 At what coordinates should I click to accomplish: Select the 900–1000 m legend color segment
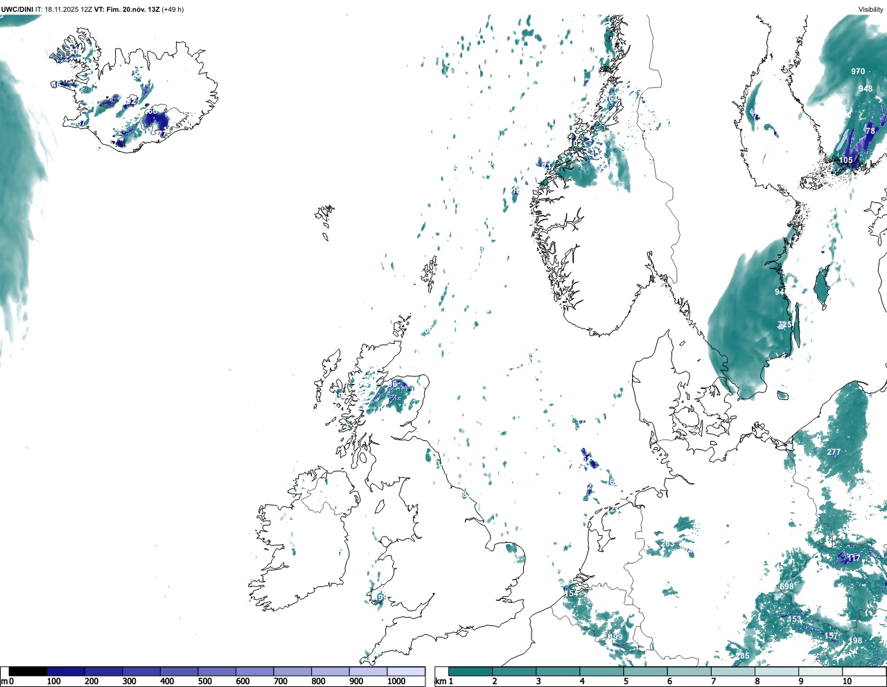(368, 672)
